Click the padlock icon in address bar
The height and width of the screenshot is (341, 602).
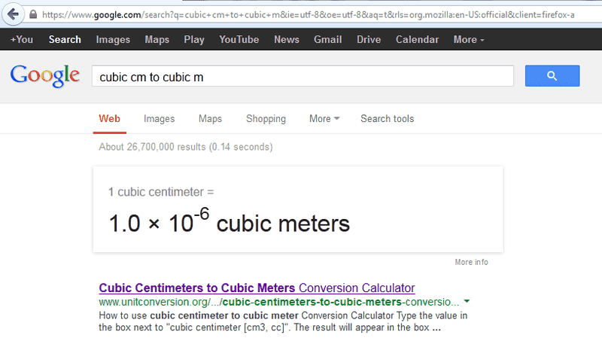[x=32, y=14]
